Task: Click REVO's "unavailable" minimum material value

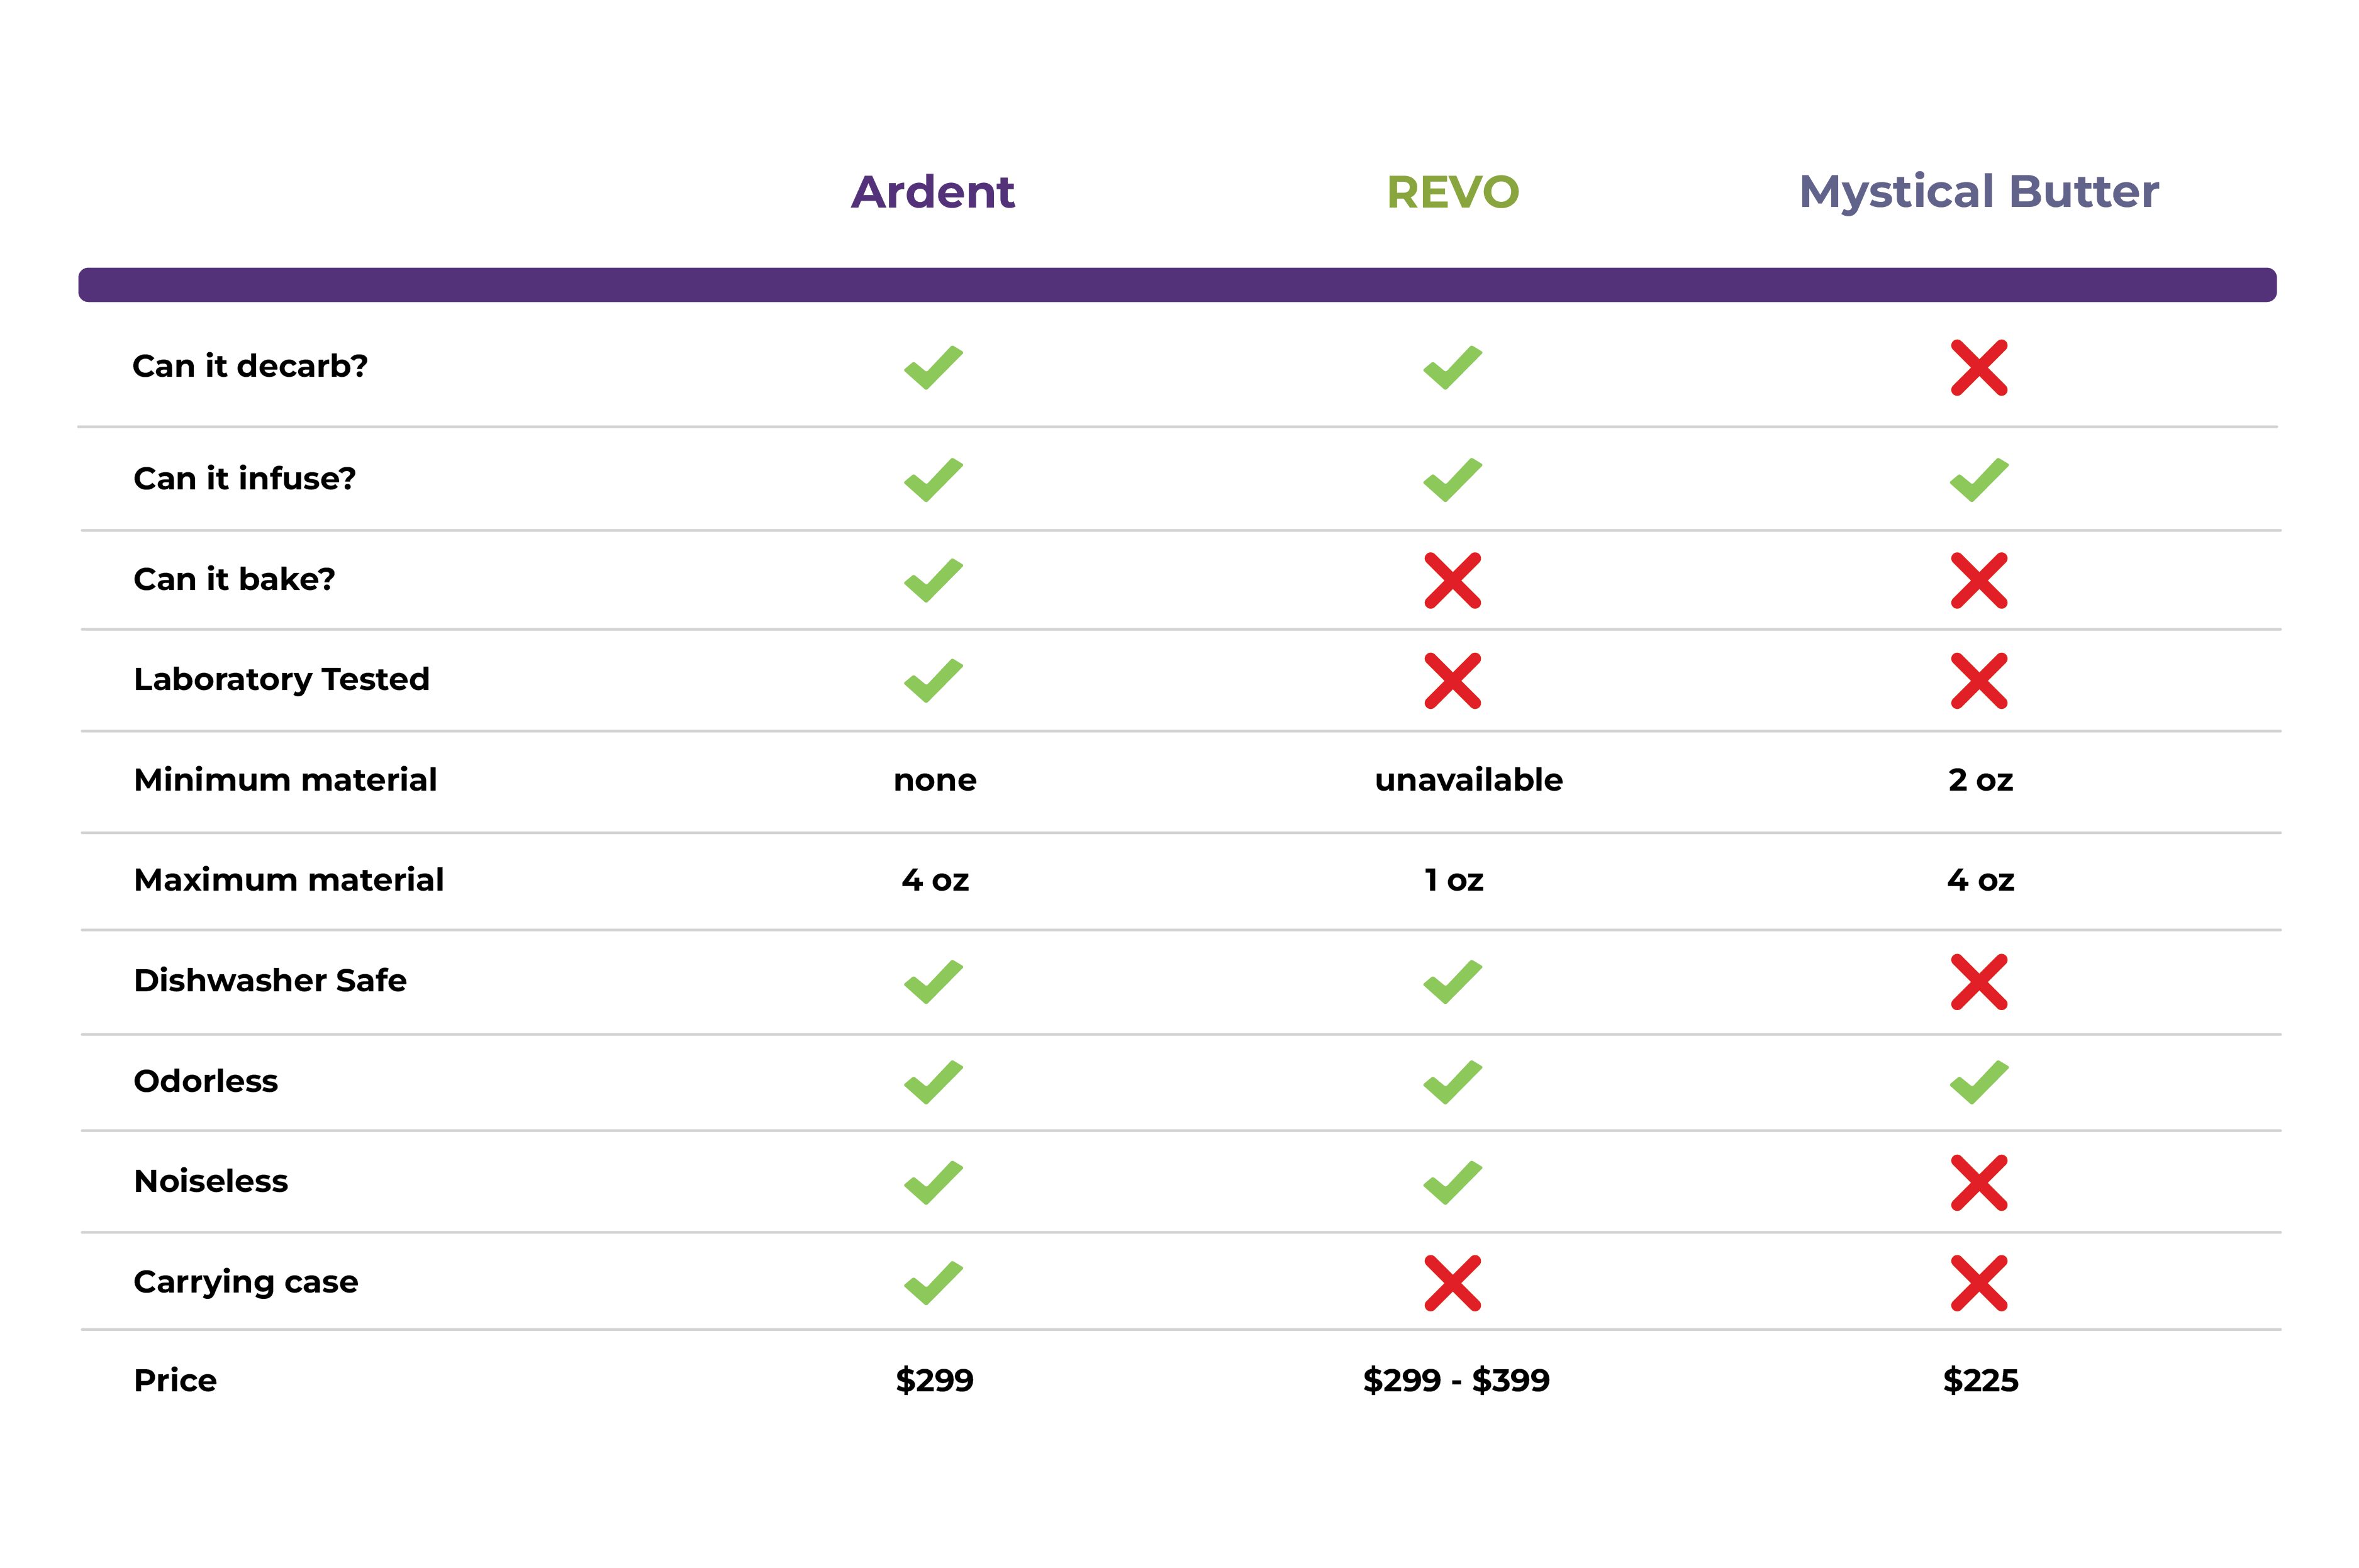Action: point(1468,780)
